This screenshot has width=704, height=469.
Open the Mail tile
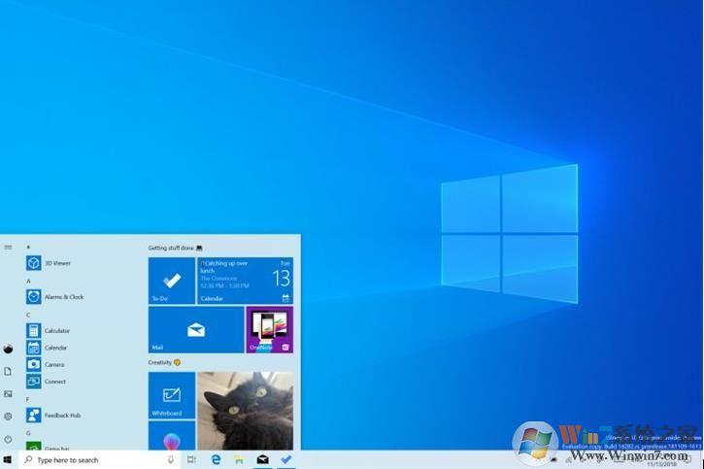click(195, 330)
